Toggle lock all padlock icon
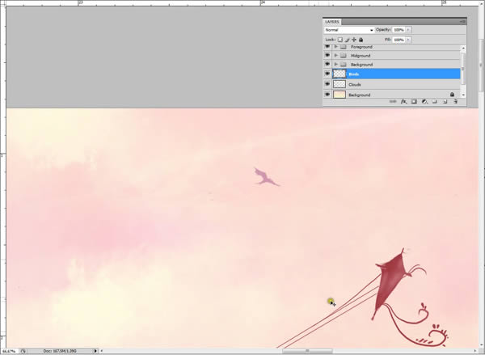The image size is (485, 355). (361, 40)
